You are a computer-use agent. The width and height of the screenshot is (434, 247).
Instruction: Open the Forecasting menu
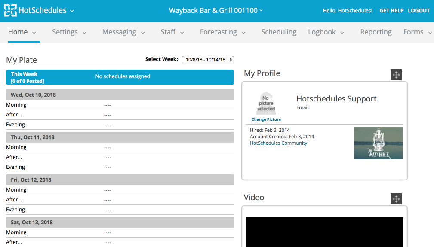(x=219, y=32)
